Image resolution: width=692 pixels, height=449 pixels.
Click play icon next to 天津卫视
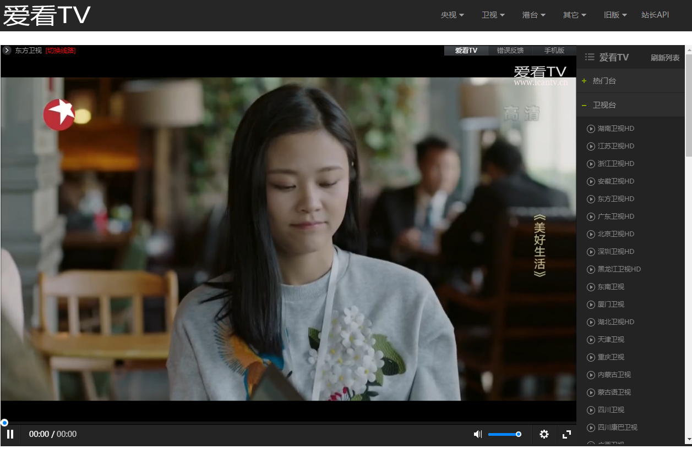click(x=591, y=340)
